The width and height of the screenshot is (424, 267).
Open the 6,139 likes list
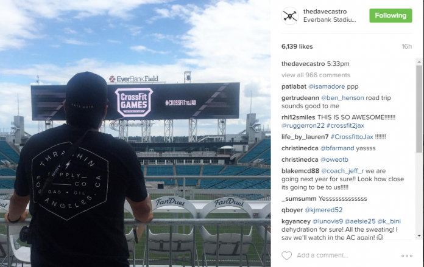click(297, 46)
